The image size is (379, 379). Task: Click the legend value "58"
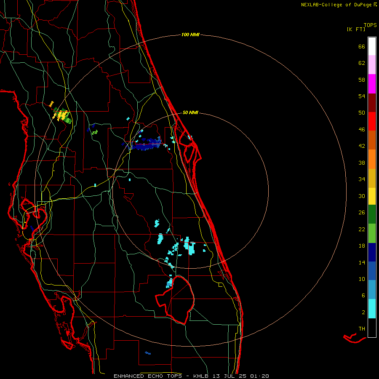(362, 80)
